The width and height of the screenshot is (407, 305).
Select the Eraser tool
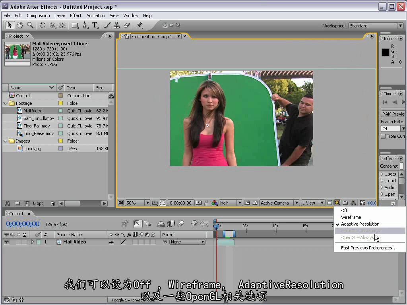(x=127, y=25)
